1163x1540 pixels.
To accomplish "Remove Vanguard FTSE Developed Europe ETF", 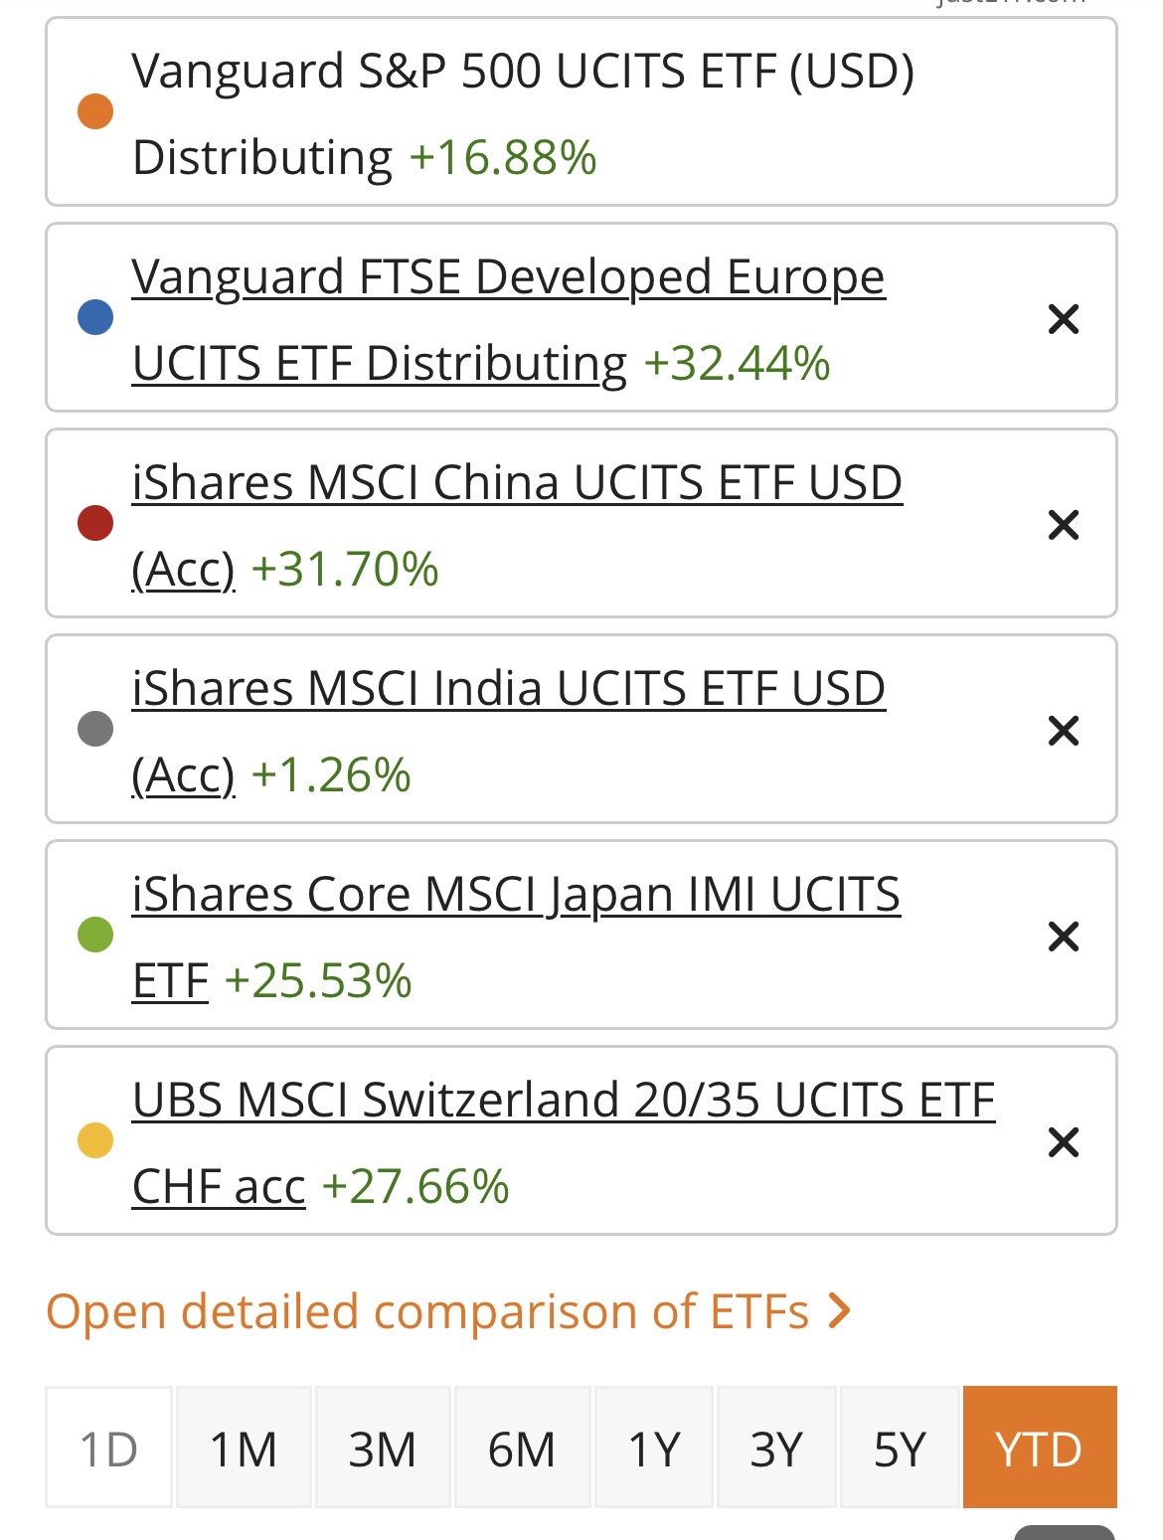I will 1063,319.
